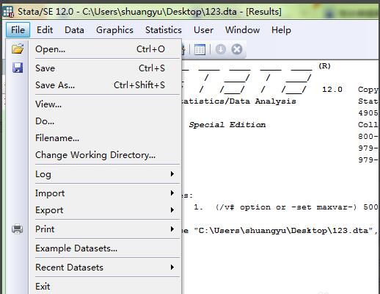The height and width of the screenshot is (294, 380).
Task: Select Change Working Directory...
Action: (x=105, y=155)
